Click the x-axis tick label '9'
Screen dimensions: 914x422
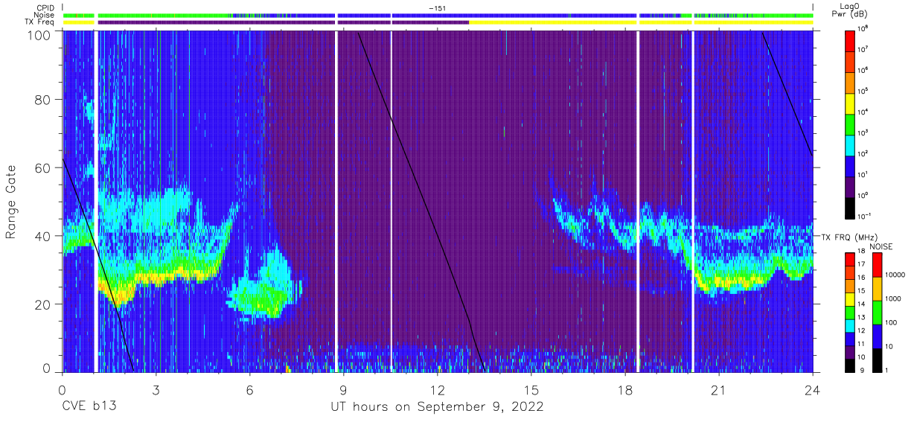pos(343,389)
